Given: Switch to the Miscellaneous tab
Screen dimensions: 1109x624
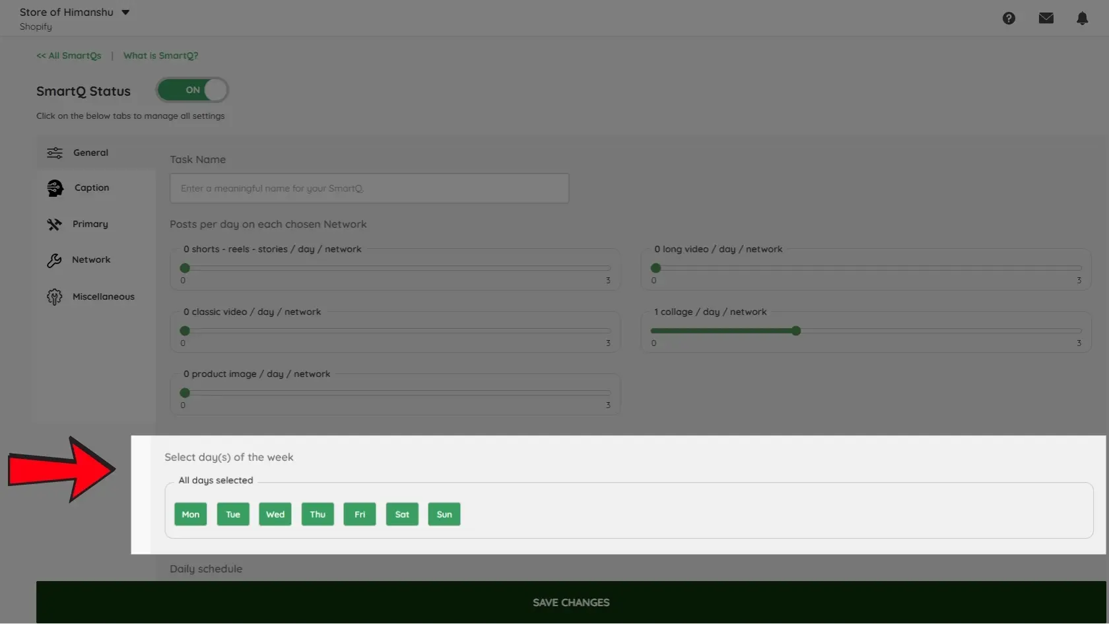Looking at the screenshot, I should (96, 297).
